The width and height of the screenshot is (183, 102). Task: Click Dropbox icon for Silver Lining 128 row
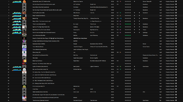(176, 52)
